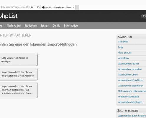Open a new blank browser tab
The height and width of the screenshot is (118, 146).
click(x=77, y=7)
